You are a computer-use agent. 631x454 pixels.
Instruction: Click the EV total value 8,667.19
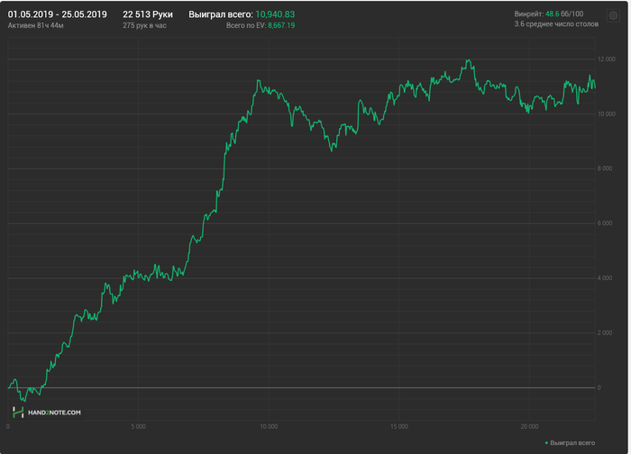pyautogui.click(x=281, y=25)
